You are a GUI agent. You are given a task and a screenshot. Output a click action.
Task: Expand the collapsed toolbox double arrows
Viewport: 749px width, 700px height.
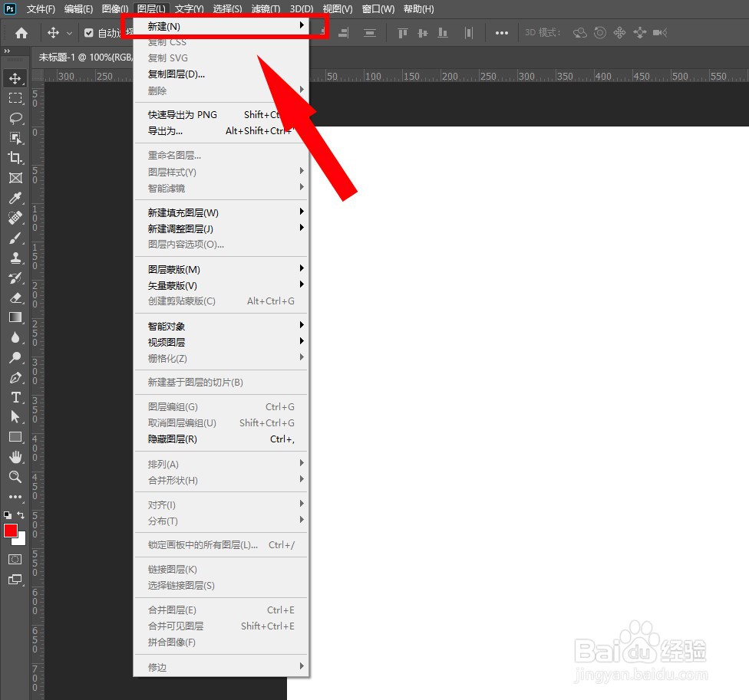point(7,51)
